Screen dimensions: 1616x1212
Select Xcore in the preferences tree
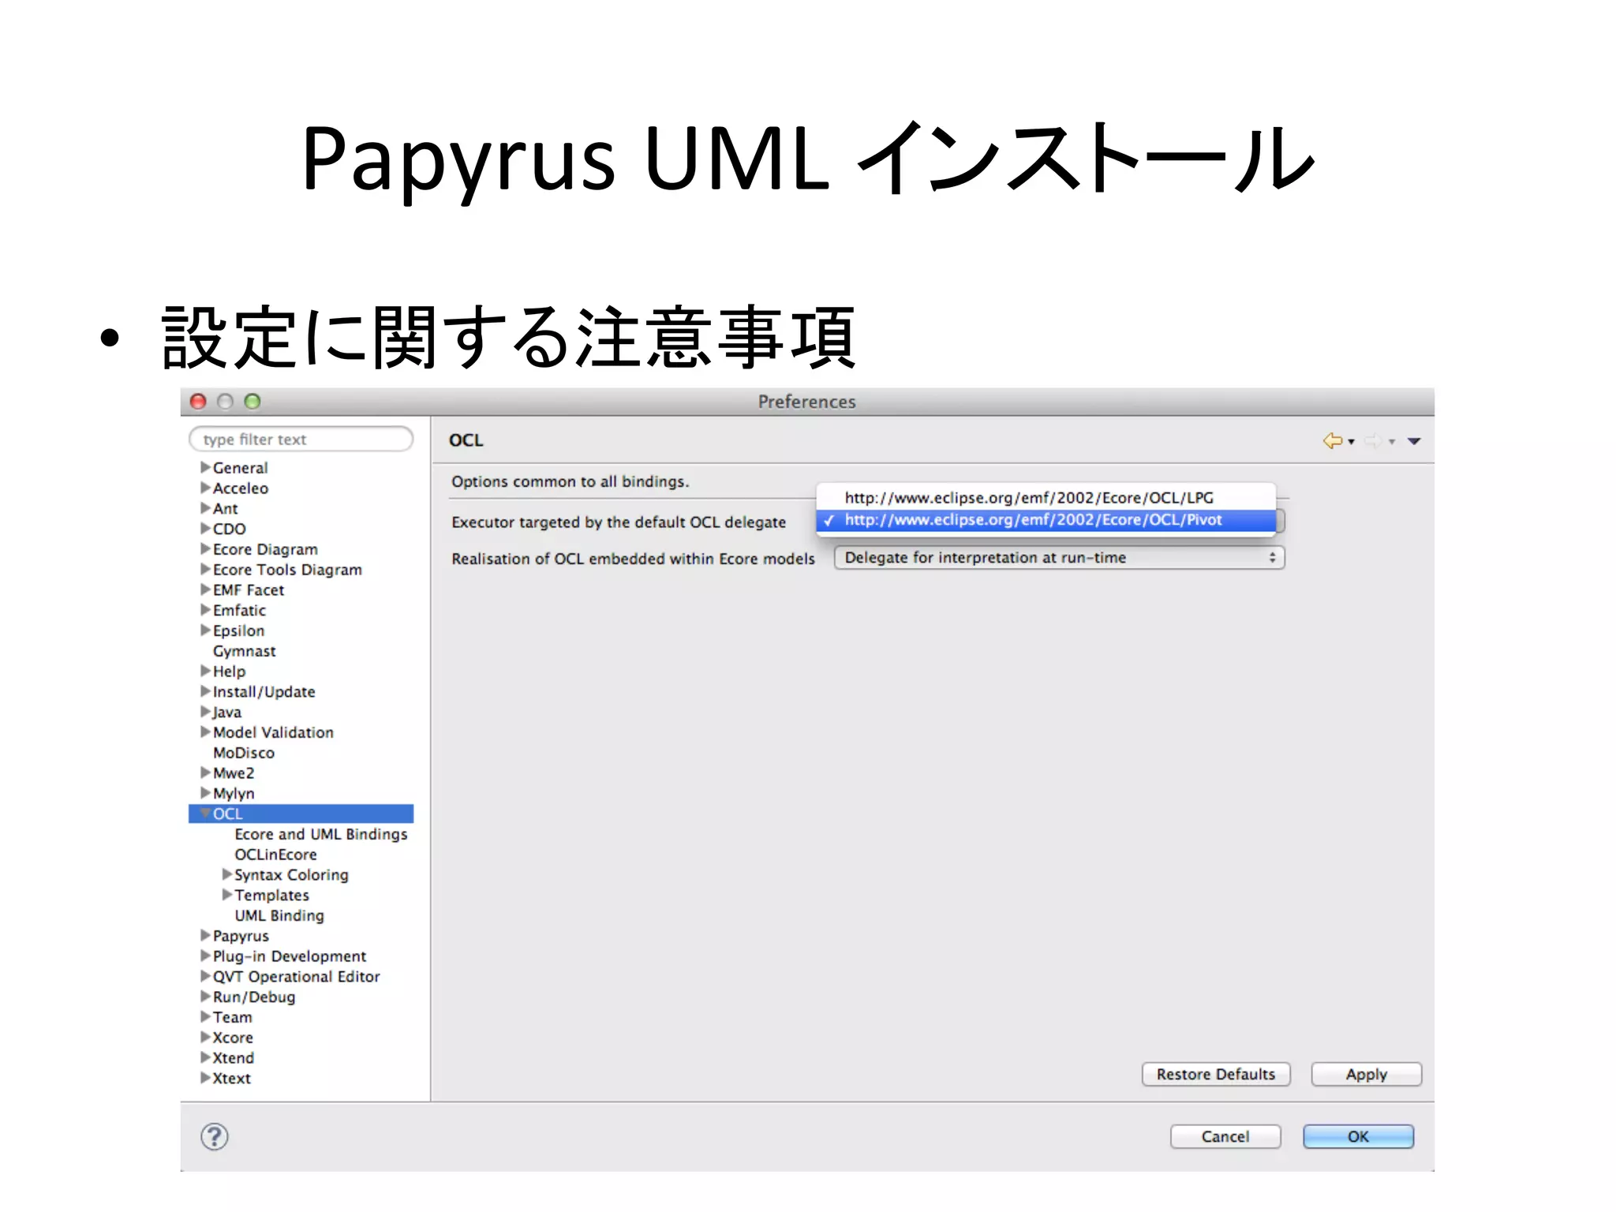[x=232, y=1038]
